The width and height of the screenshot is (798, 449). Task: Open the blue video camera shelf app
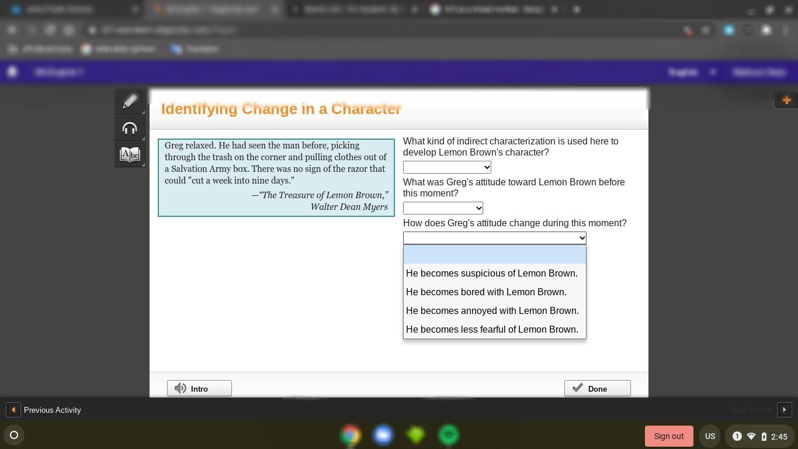tap(383, 435)
